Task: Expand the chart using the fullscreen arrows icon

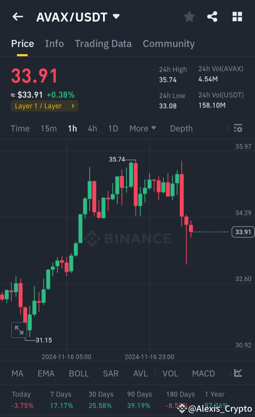Action: 19,330
